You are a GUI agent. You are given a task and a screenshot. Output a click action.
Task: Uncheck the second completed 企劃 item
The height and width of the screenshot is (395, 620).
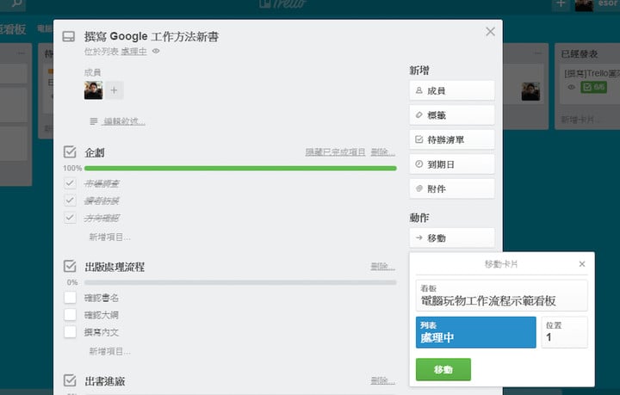point(70,201)
